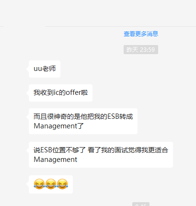This screenshot has width=196, height=206.
Task: Click the message starting with 而且很神奇的是
Action: coord(83,121)
